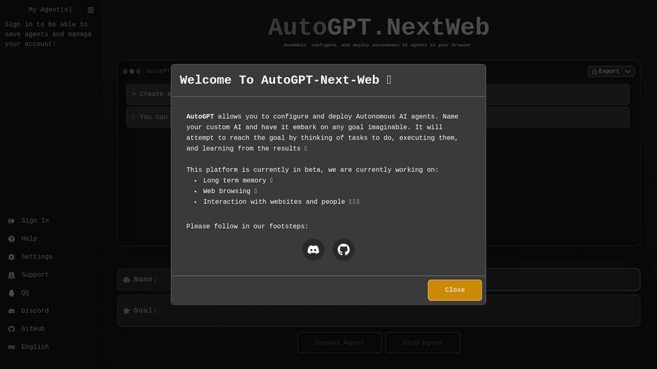Click the 'Welcome To AutoGPT-Next-Web' heading
This screenshot has height=369, width=657.
tap(285, 80)
